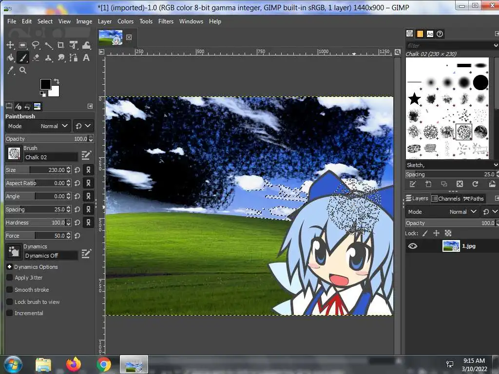
Task: Click Duplicate brush icon
Action: (444, 184)
